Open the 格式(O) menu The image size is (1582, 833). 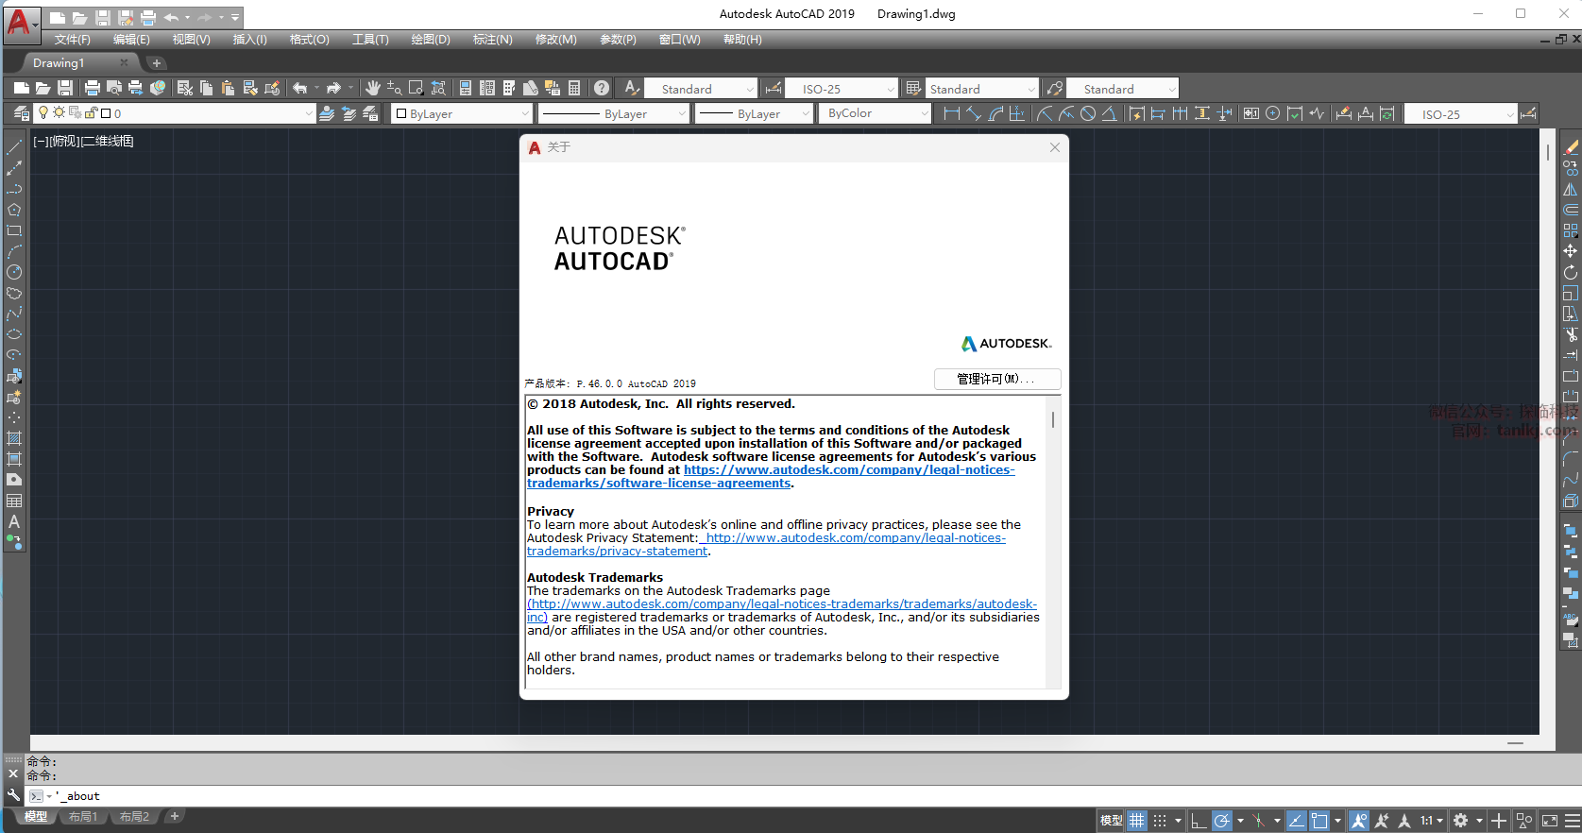pos(309,40)
